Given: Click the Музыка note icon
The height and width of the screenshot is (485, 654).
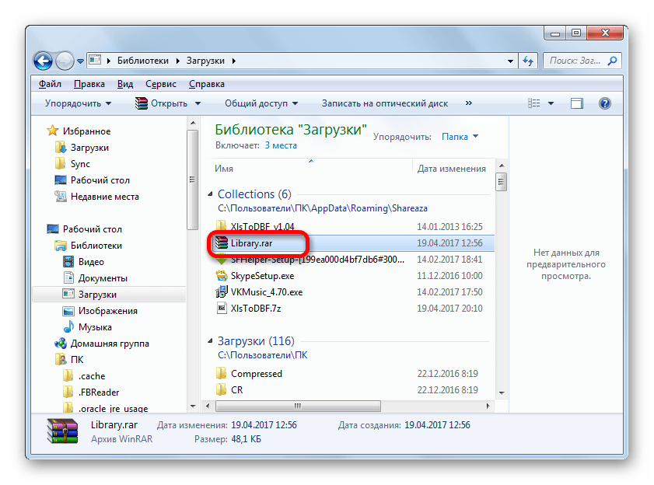Looking at the screenshot, I should (68, 327).
